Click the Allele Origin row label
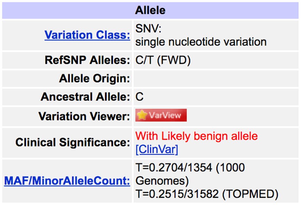This screenshot has width=302, height=206. pos(94,78)
